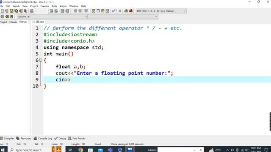This screenshot has width=271, height=152.
Task: Click the line 1 comment text
Action: tap(113, 28)
